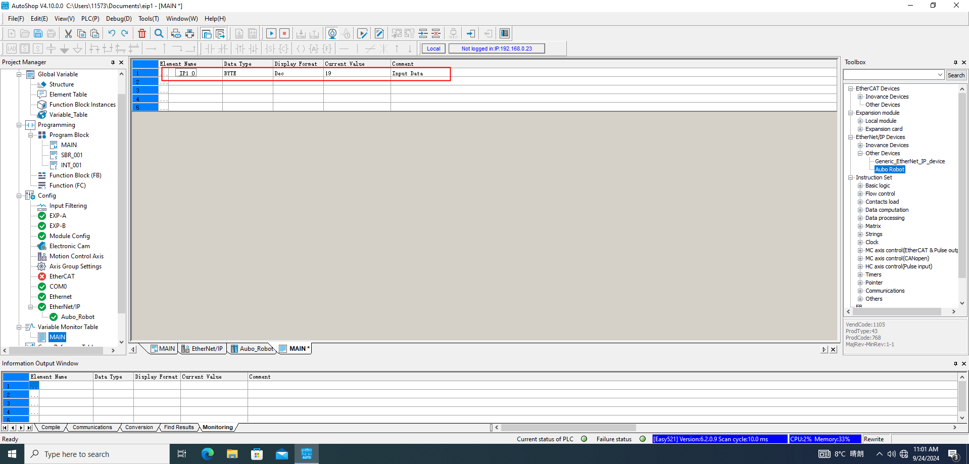The height and width of the screenshot is (464, 969).
Task: Click the Redo arrow icon
Action: (125, 33)
